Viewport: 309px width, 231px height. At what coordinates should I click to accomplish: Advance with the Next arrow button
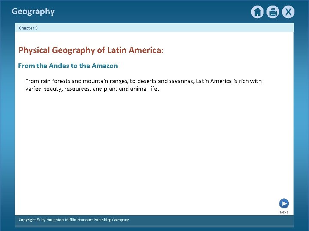point(284,204)
